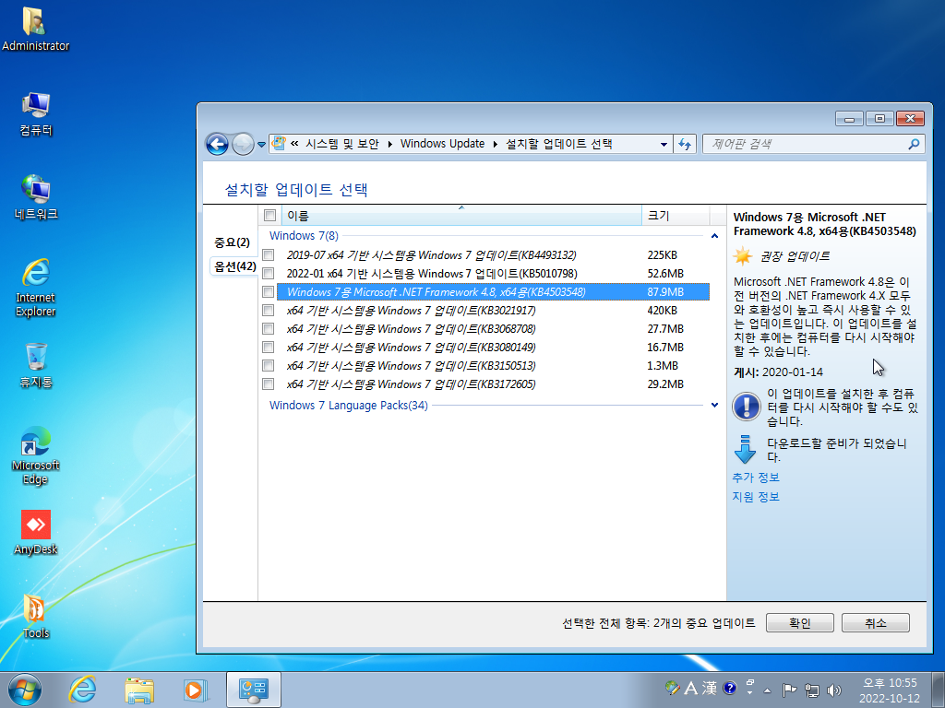Sort by the 크기 column header
Screen dimensions: 945x708
click(676, 216)
